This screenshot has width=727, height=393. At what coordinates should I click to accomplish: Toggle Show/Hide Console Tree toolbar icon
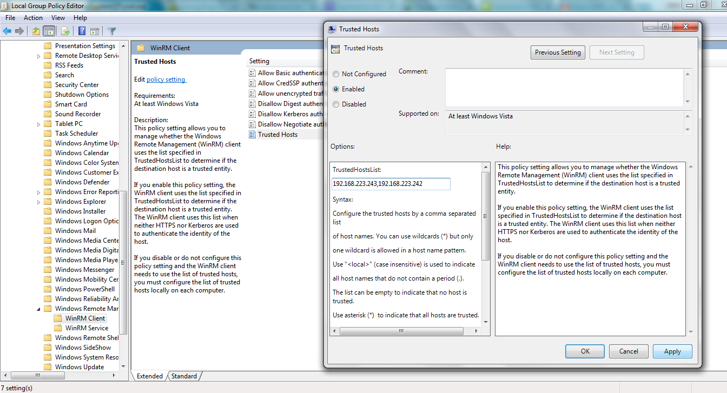pos(49,31)
